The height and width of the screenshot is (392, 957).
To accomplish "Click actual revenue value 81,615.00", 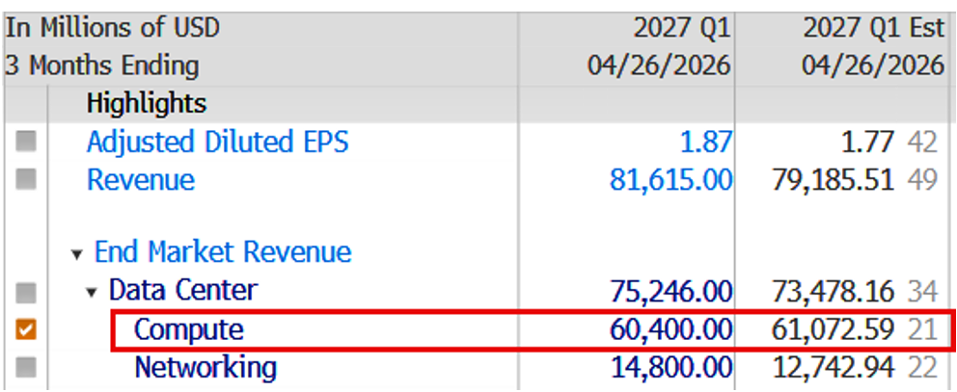I will tap(670, 180).
